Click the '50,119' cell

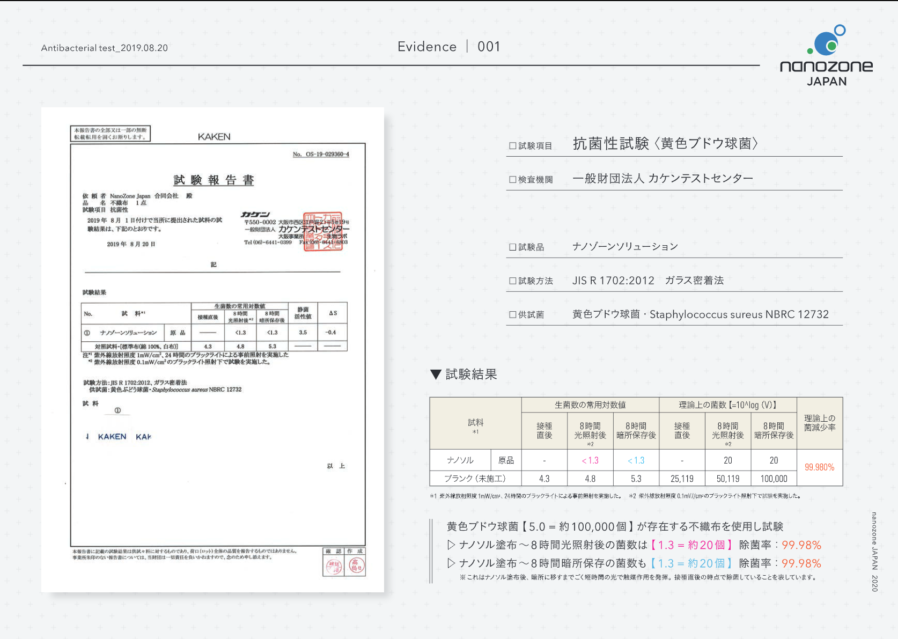pos(728,479)
